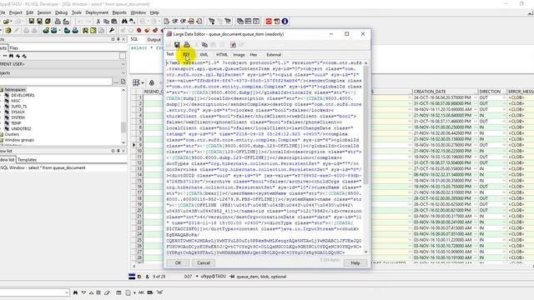Click the lock icon in result grid toolbar
The height and width of the screenshot is (300, 534).
tap(152, 82)
